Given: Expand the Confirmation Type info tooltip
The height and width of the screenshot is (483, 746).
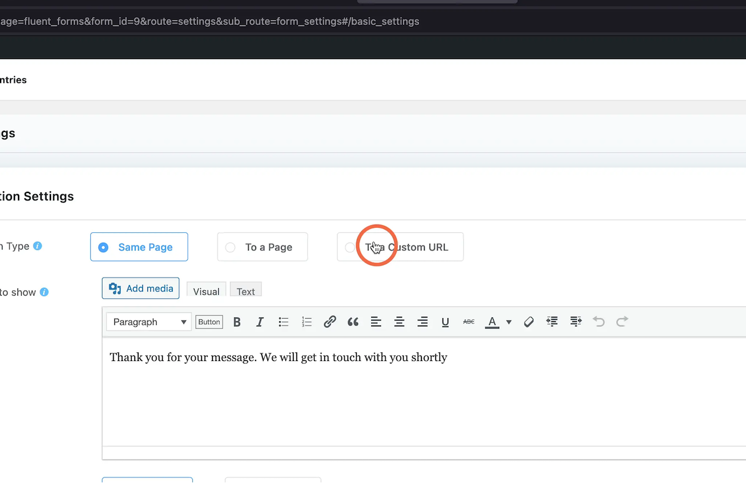Looking at the screenshot, I should pyautogui.click(x=38, y=245).
